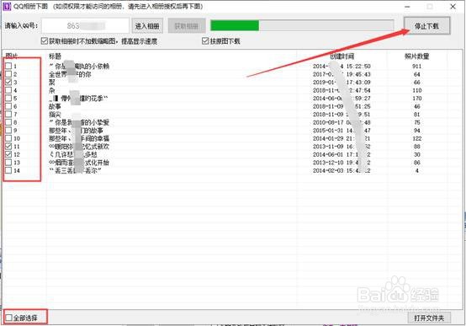
Task: Select the album title in row 14
Action: 75,171
